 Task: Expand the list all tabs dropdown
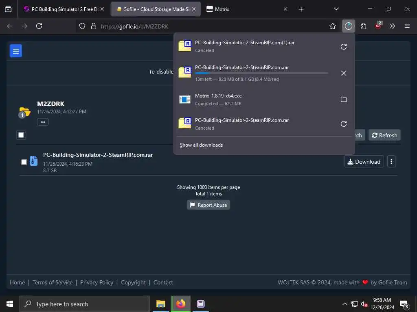click(x=336, y=9)
